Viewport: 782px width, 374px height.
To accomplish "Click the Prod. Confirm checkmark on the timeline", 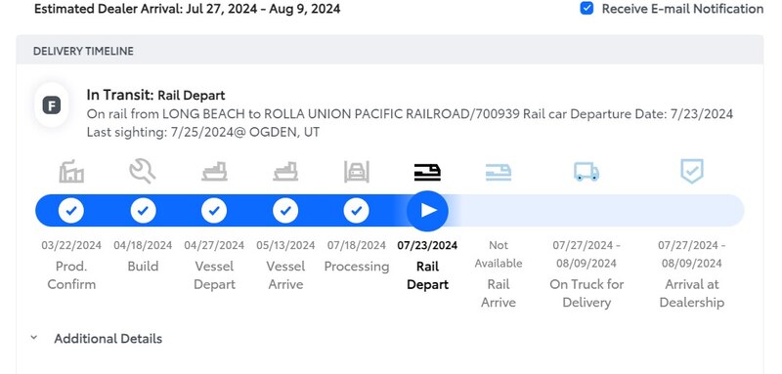I will tap(71, 211).
